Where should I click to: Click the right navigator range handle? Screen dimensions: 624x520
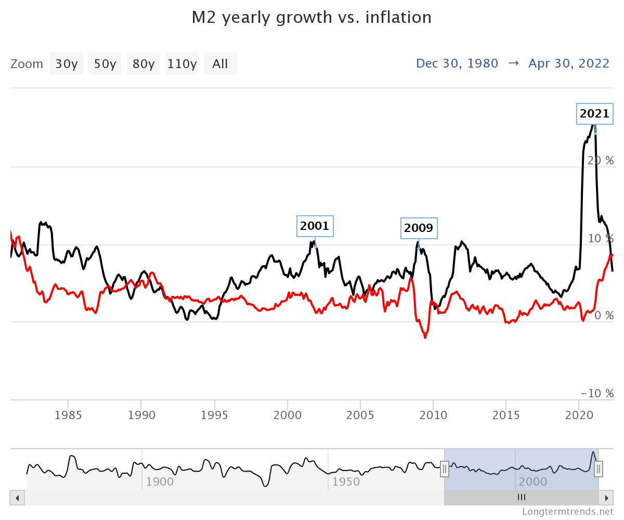[x=599, y=469]
